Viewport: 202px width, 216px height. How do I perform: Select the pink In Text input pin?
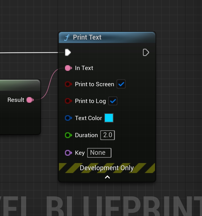coord(68,68)
